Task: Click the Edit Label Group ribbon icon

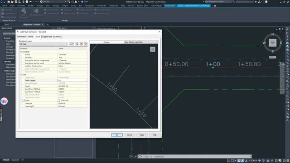Action: (36, 12)
